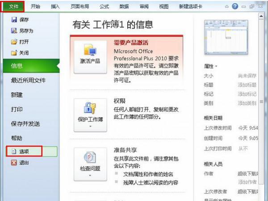
Task: Click the 打开 open folder icon
Action: 14,42
